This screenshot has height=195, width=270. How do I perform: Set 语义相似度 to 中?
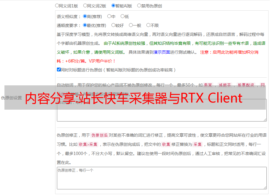[x=109, y=16]
